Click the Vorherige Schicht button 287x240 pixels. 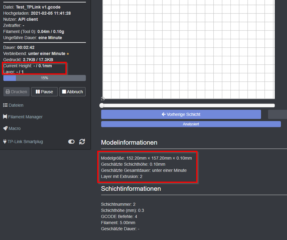pyautogui.click(x=181, y=114)
